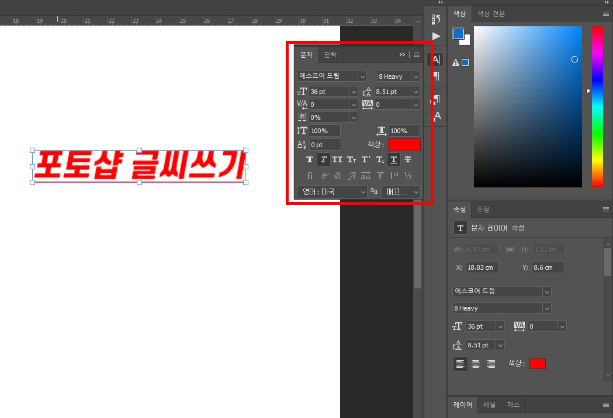Image resolution: width=613 pixels, height=418 pixels.
Task: Open the Layers panel menu button
Action: click(x=606, y=405)
